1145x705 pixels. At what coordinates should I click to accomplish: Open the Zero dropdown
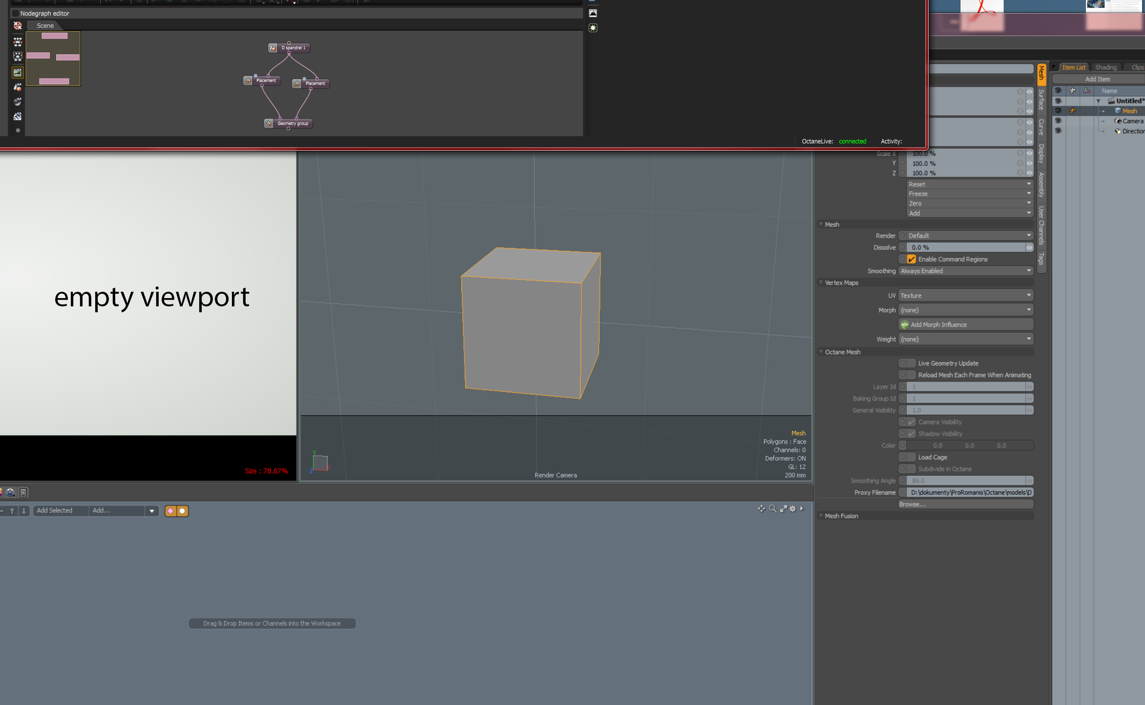970,203
